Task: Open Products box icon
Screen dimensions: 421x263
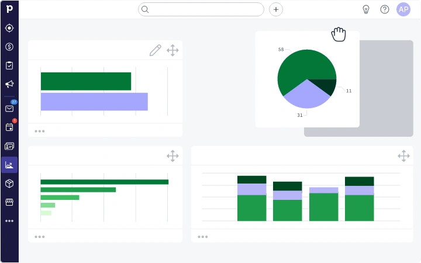Action: pos(9,184)
